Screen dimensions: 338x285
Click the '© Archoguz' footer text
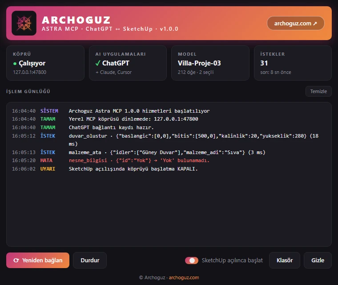(x=152, y=277)
